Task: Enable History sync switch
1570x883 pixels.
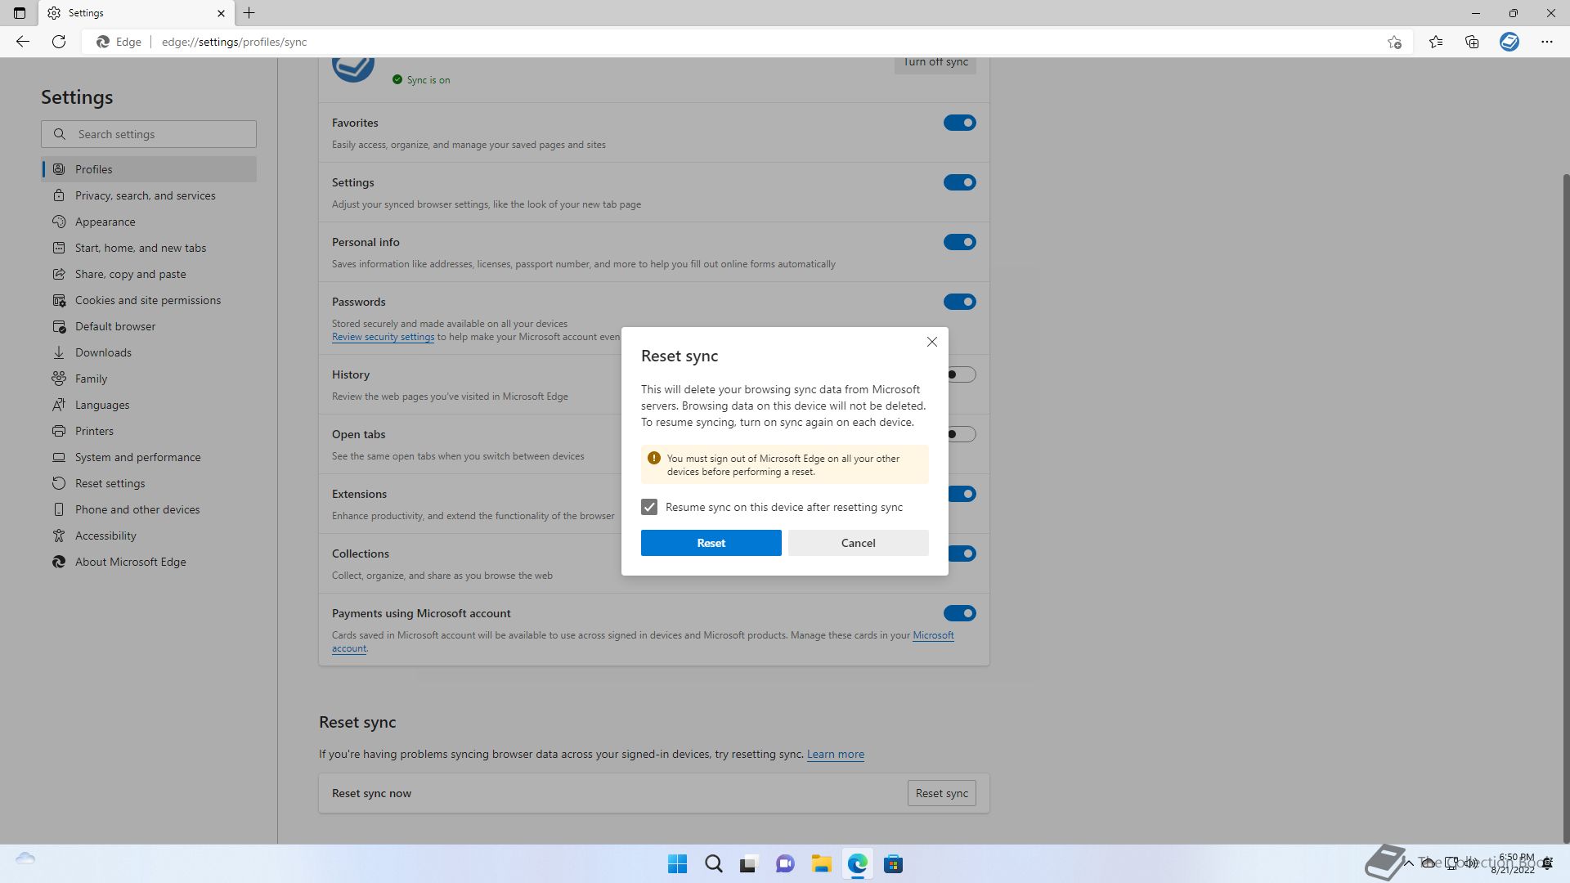Action: pyautogui.click(x=962, y=374)
